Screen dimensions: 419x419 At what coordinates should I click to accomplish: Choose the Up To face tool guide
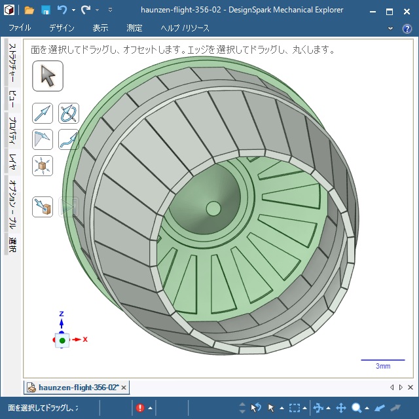point(43,207)
